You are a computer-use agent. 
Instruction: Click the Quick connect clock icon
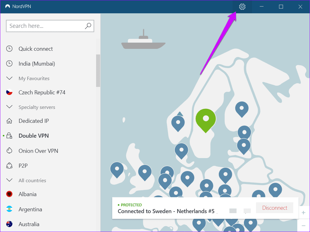tap(9, 49)
